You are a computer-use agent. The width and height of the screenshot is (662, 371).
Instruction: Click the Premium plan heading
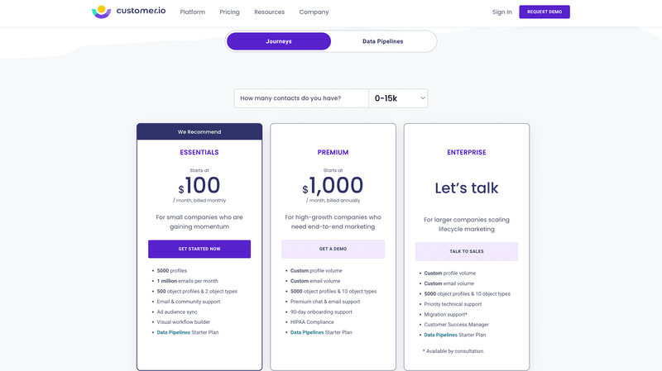click(x=333, y=152)
